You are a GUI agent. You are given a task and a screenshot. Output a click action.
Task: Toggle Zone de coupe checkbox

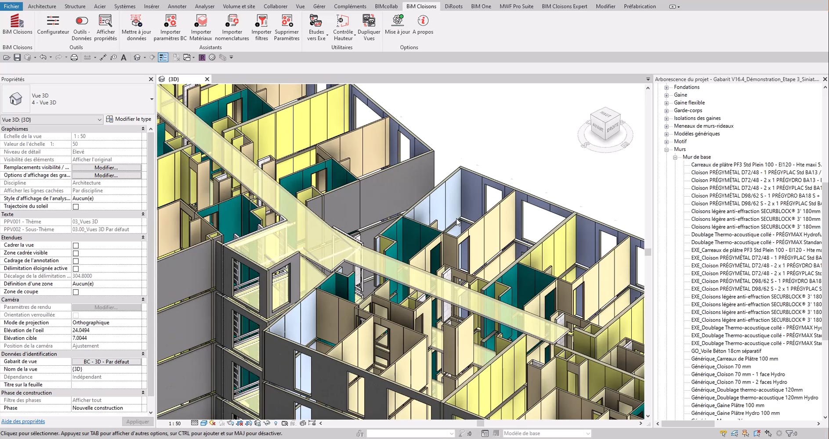(x=76, y=292)
